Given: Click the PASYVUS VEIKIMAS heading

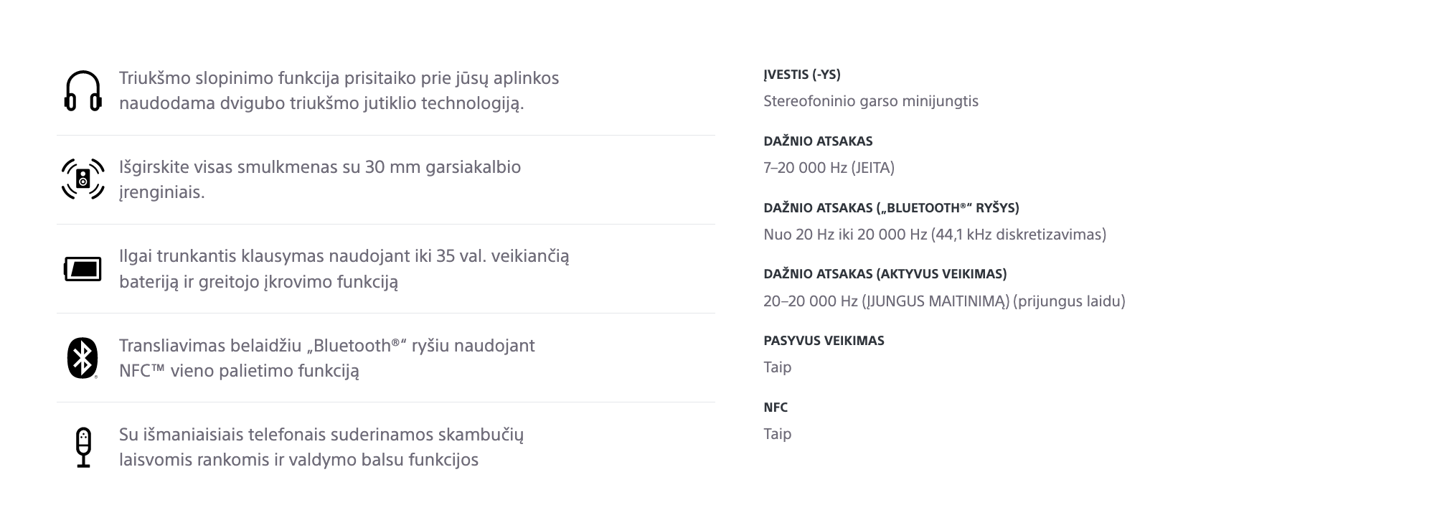Looking at the screenshot, I should tap(824, 341).
